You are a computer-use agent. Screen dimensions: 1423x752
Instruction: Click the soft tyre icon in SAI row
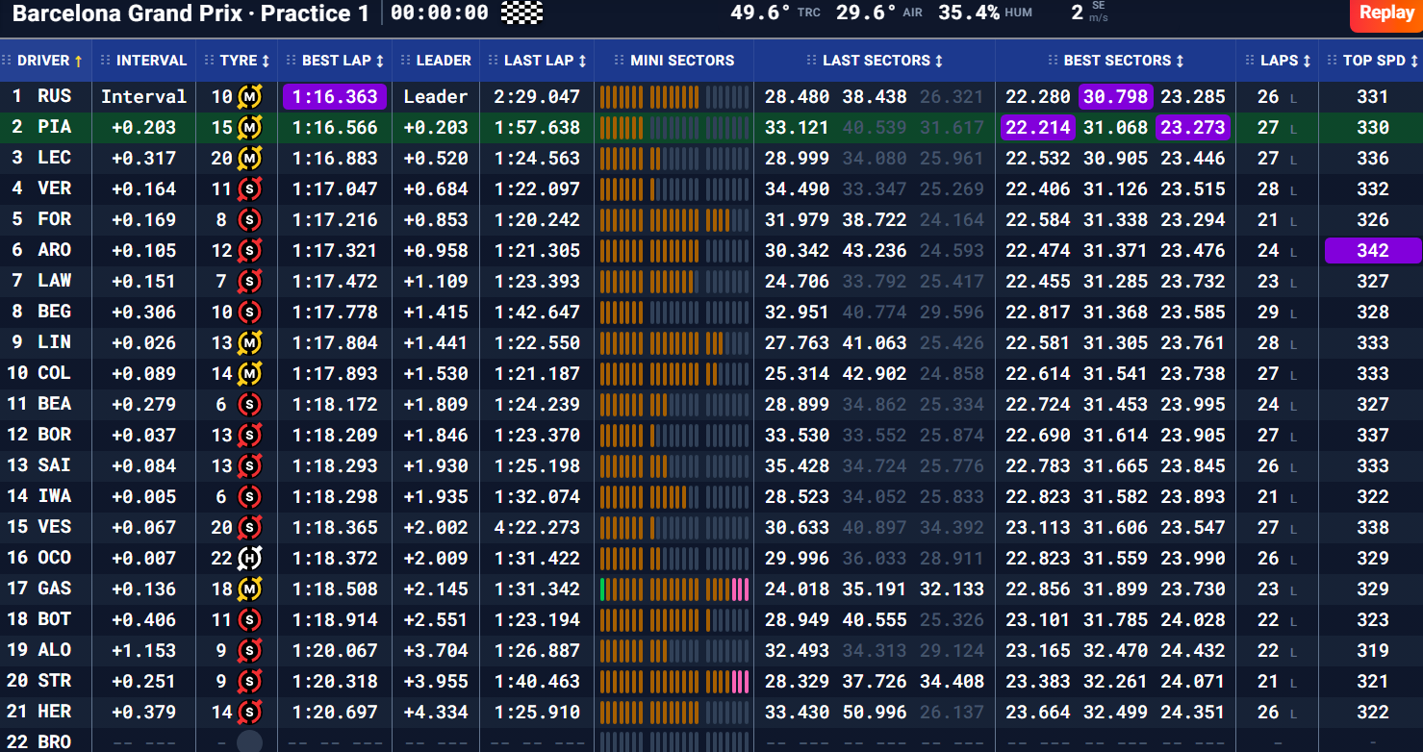click(250, 465)
